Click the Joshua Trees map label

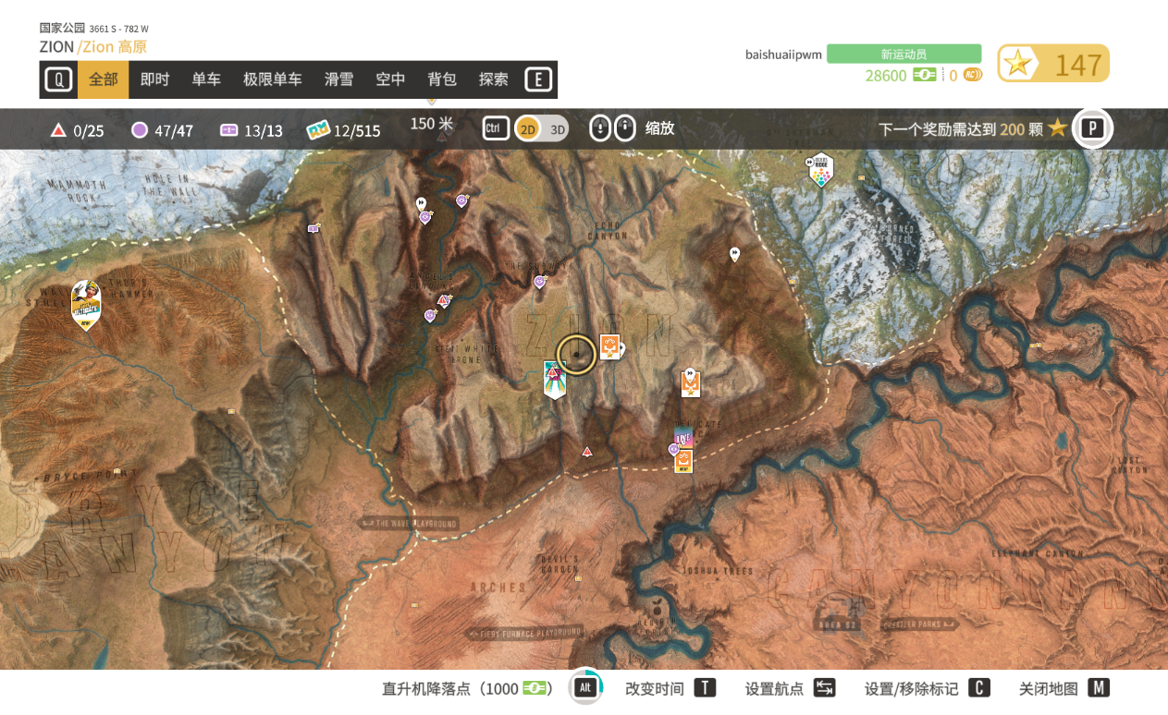coord(718,571)
